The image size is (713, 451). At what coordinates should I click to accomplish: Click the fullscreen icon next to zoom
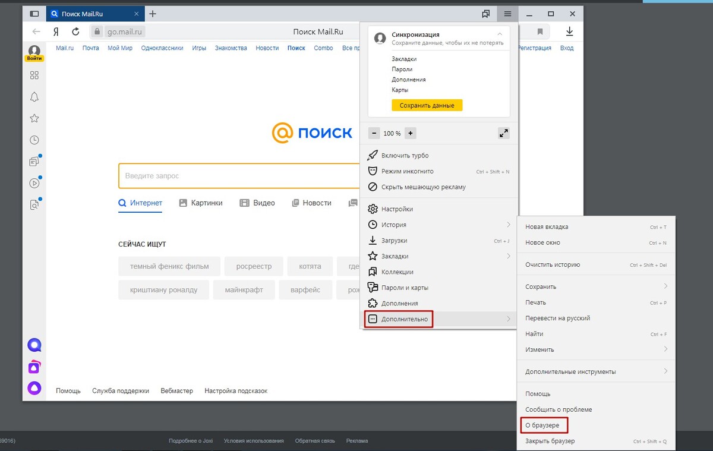pos(503,133)
